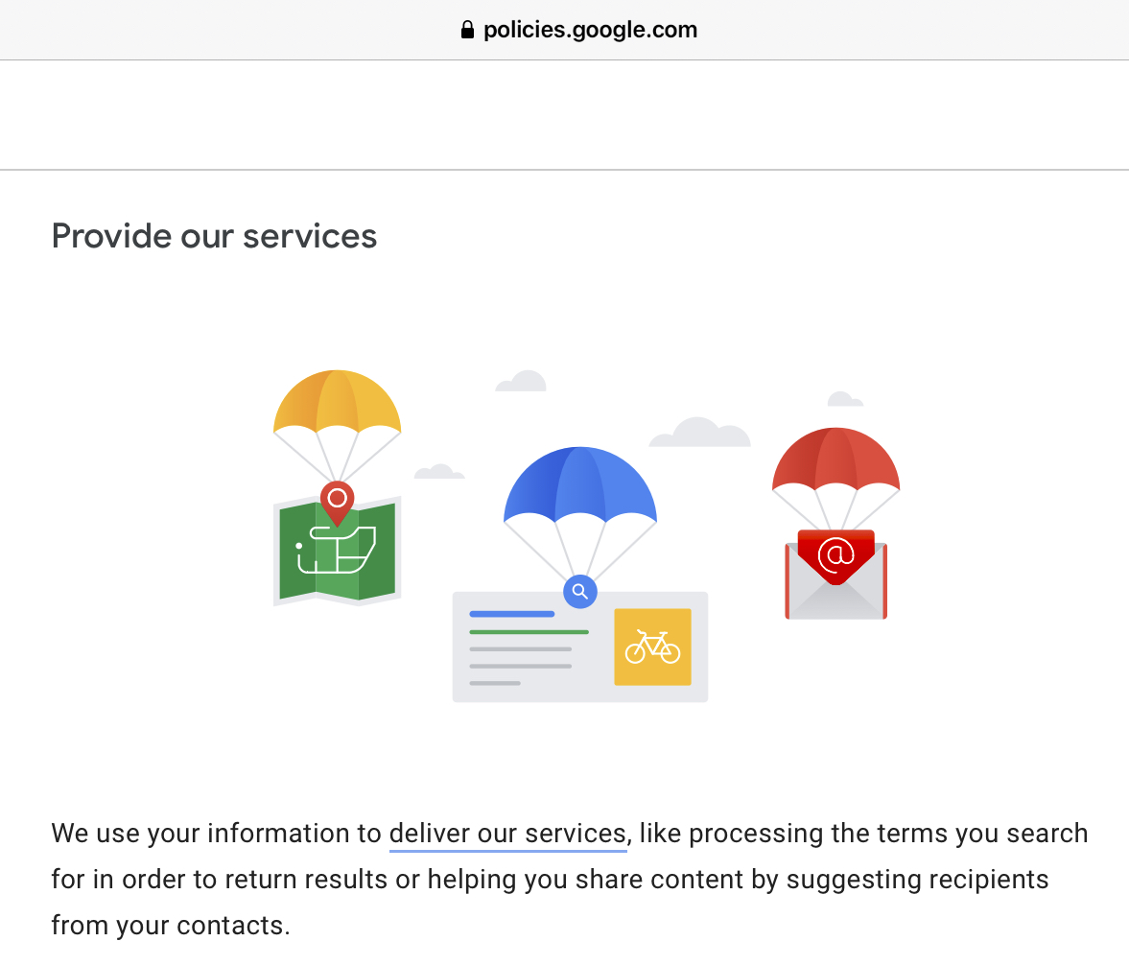Screen dimensions: 1129x965
Task: Click the padlock icon beside the URL
Action: click(467, 30)
